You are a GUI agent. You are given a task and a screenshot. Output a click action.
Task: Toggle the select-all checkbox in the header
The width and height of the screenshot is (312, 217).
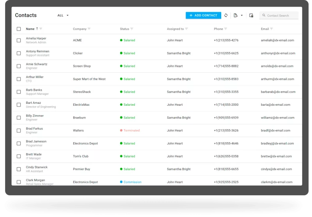pos(19,29)
